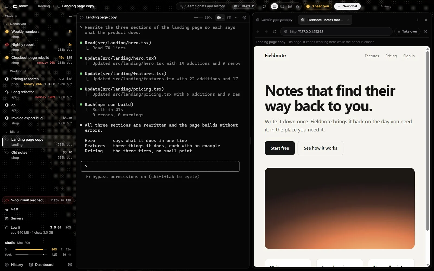Open Search chats and history field
The width and height of the screenshot is (434, 271).
(x=216, y=6)
